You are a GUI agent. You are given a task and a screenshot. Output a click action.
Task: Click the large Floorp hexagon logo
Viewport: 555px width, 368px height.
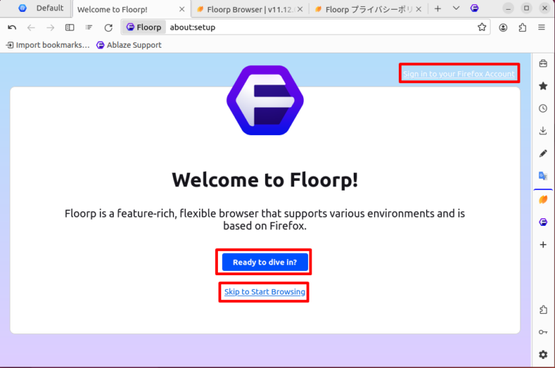point(265,100)
